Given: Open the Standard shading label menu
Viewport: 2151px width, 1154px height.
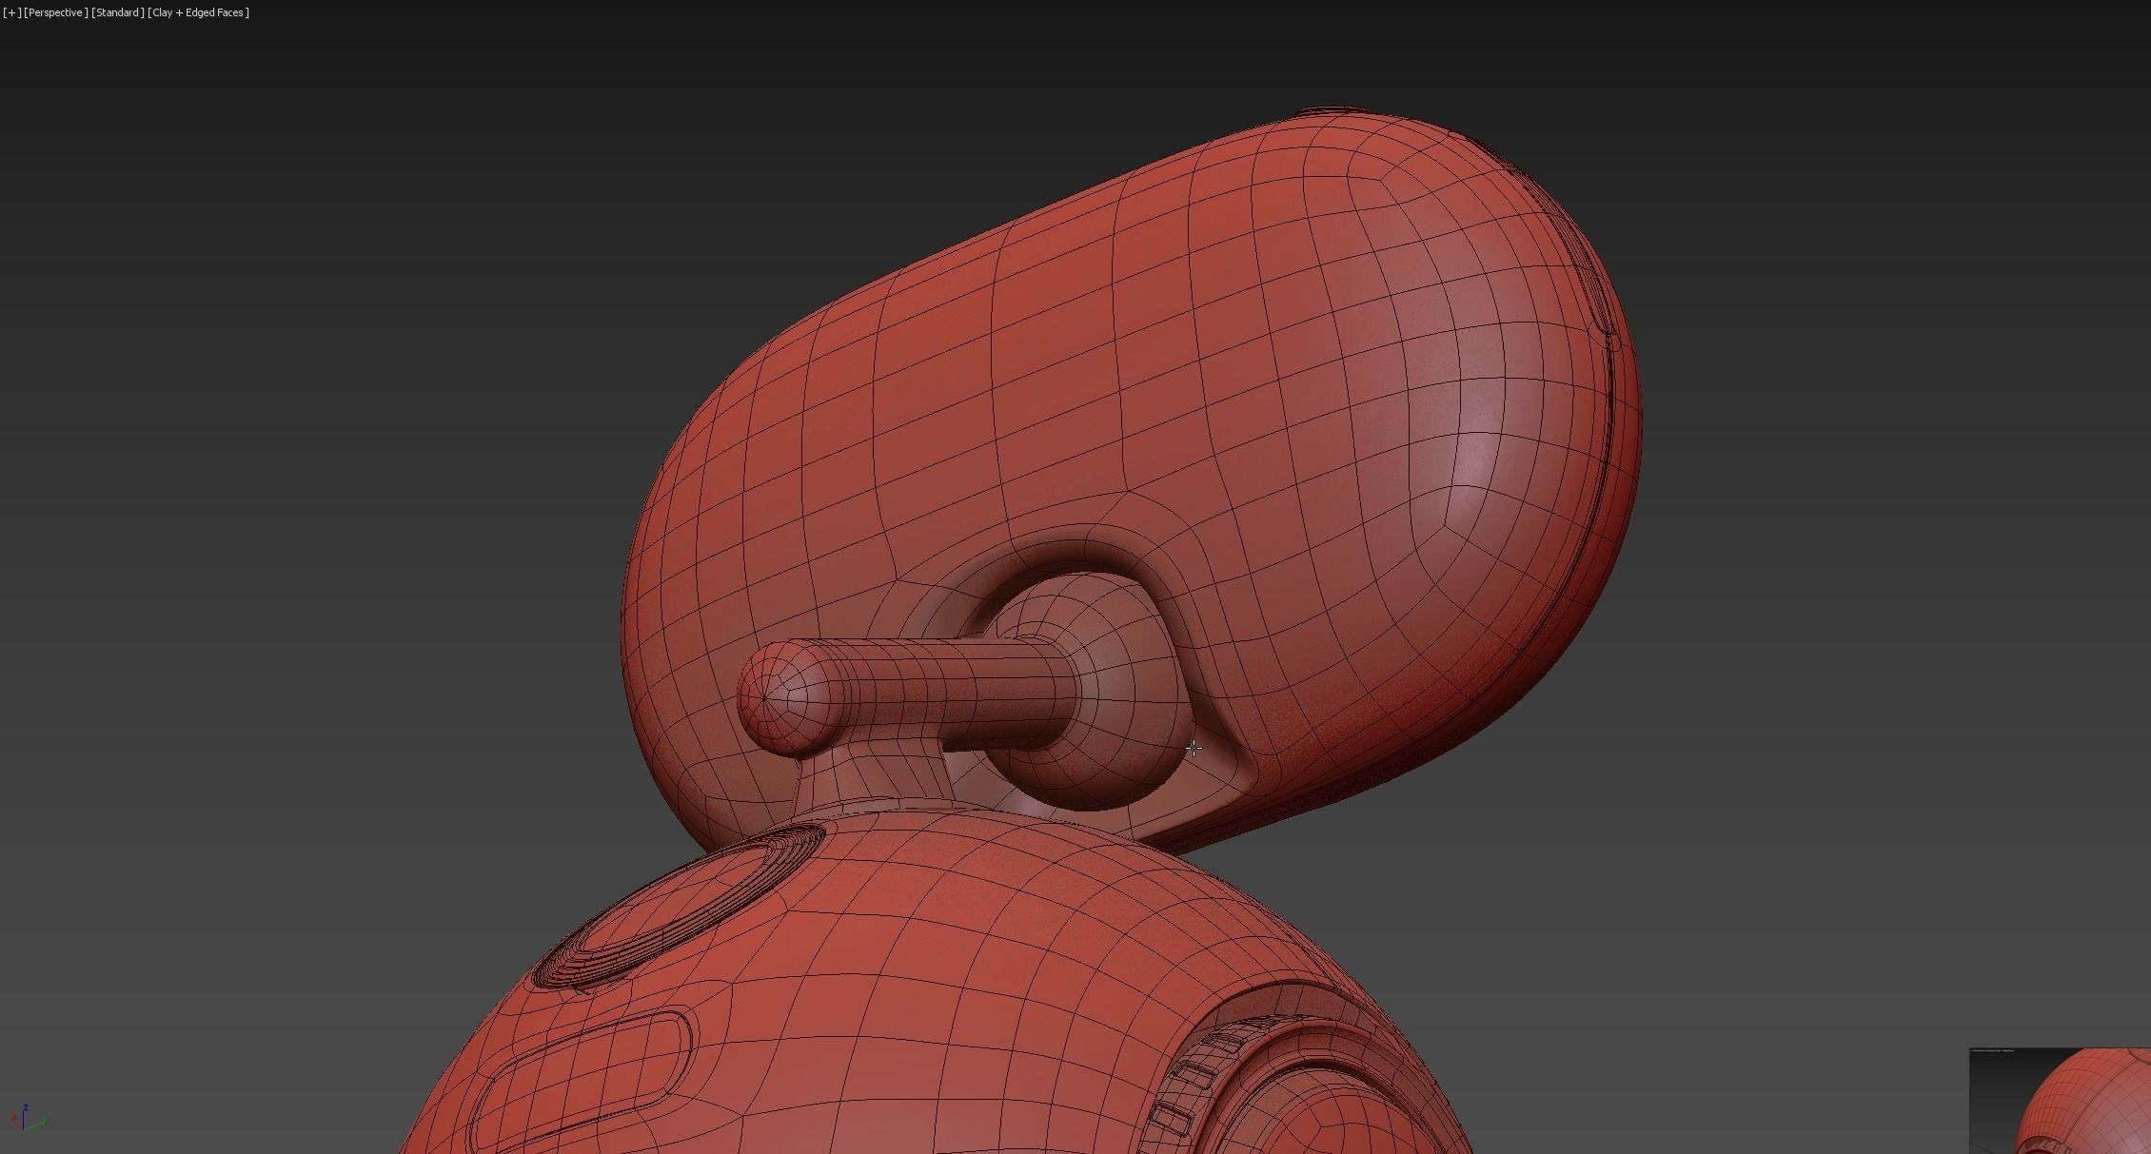Looking at the screenshot, I should coord(118,12).
